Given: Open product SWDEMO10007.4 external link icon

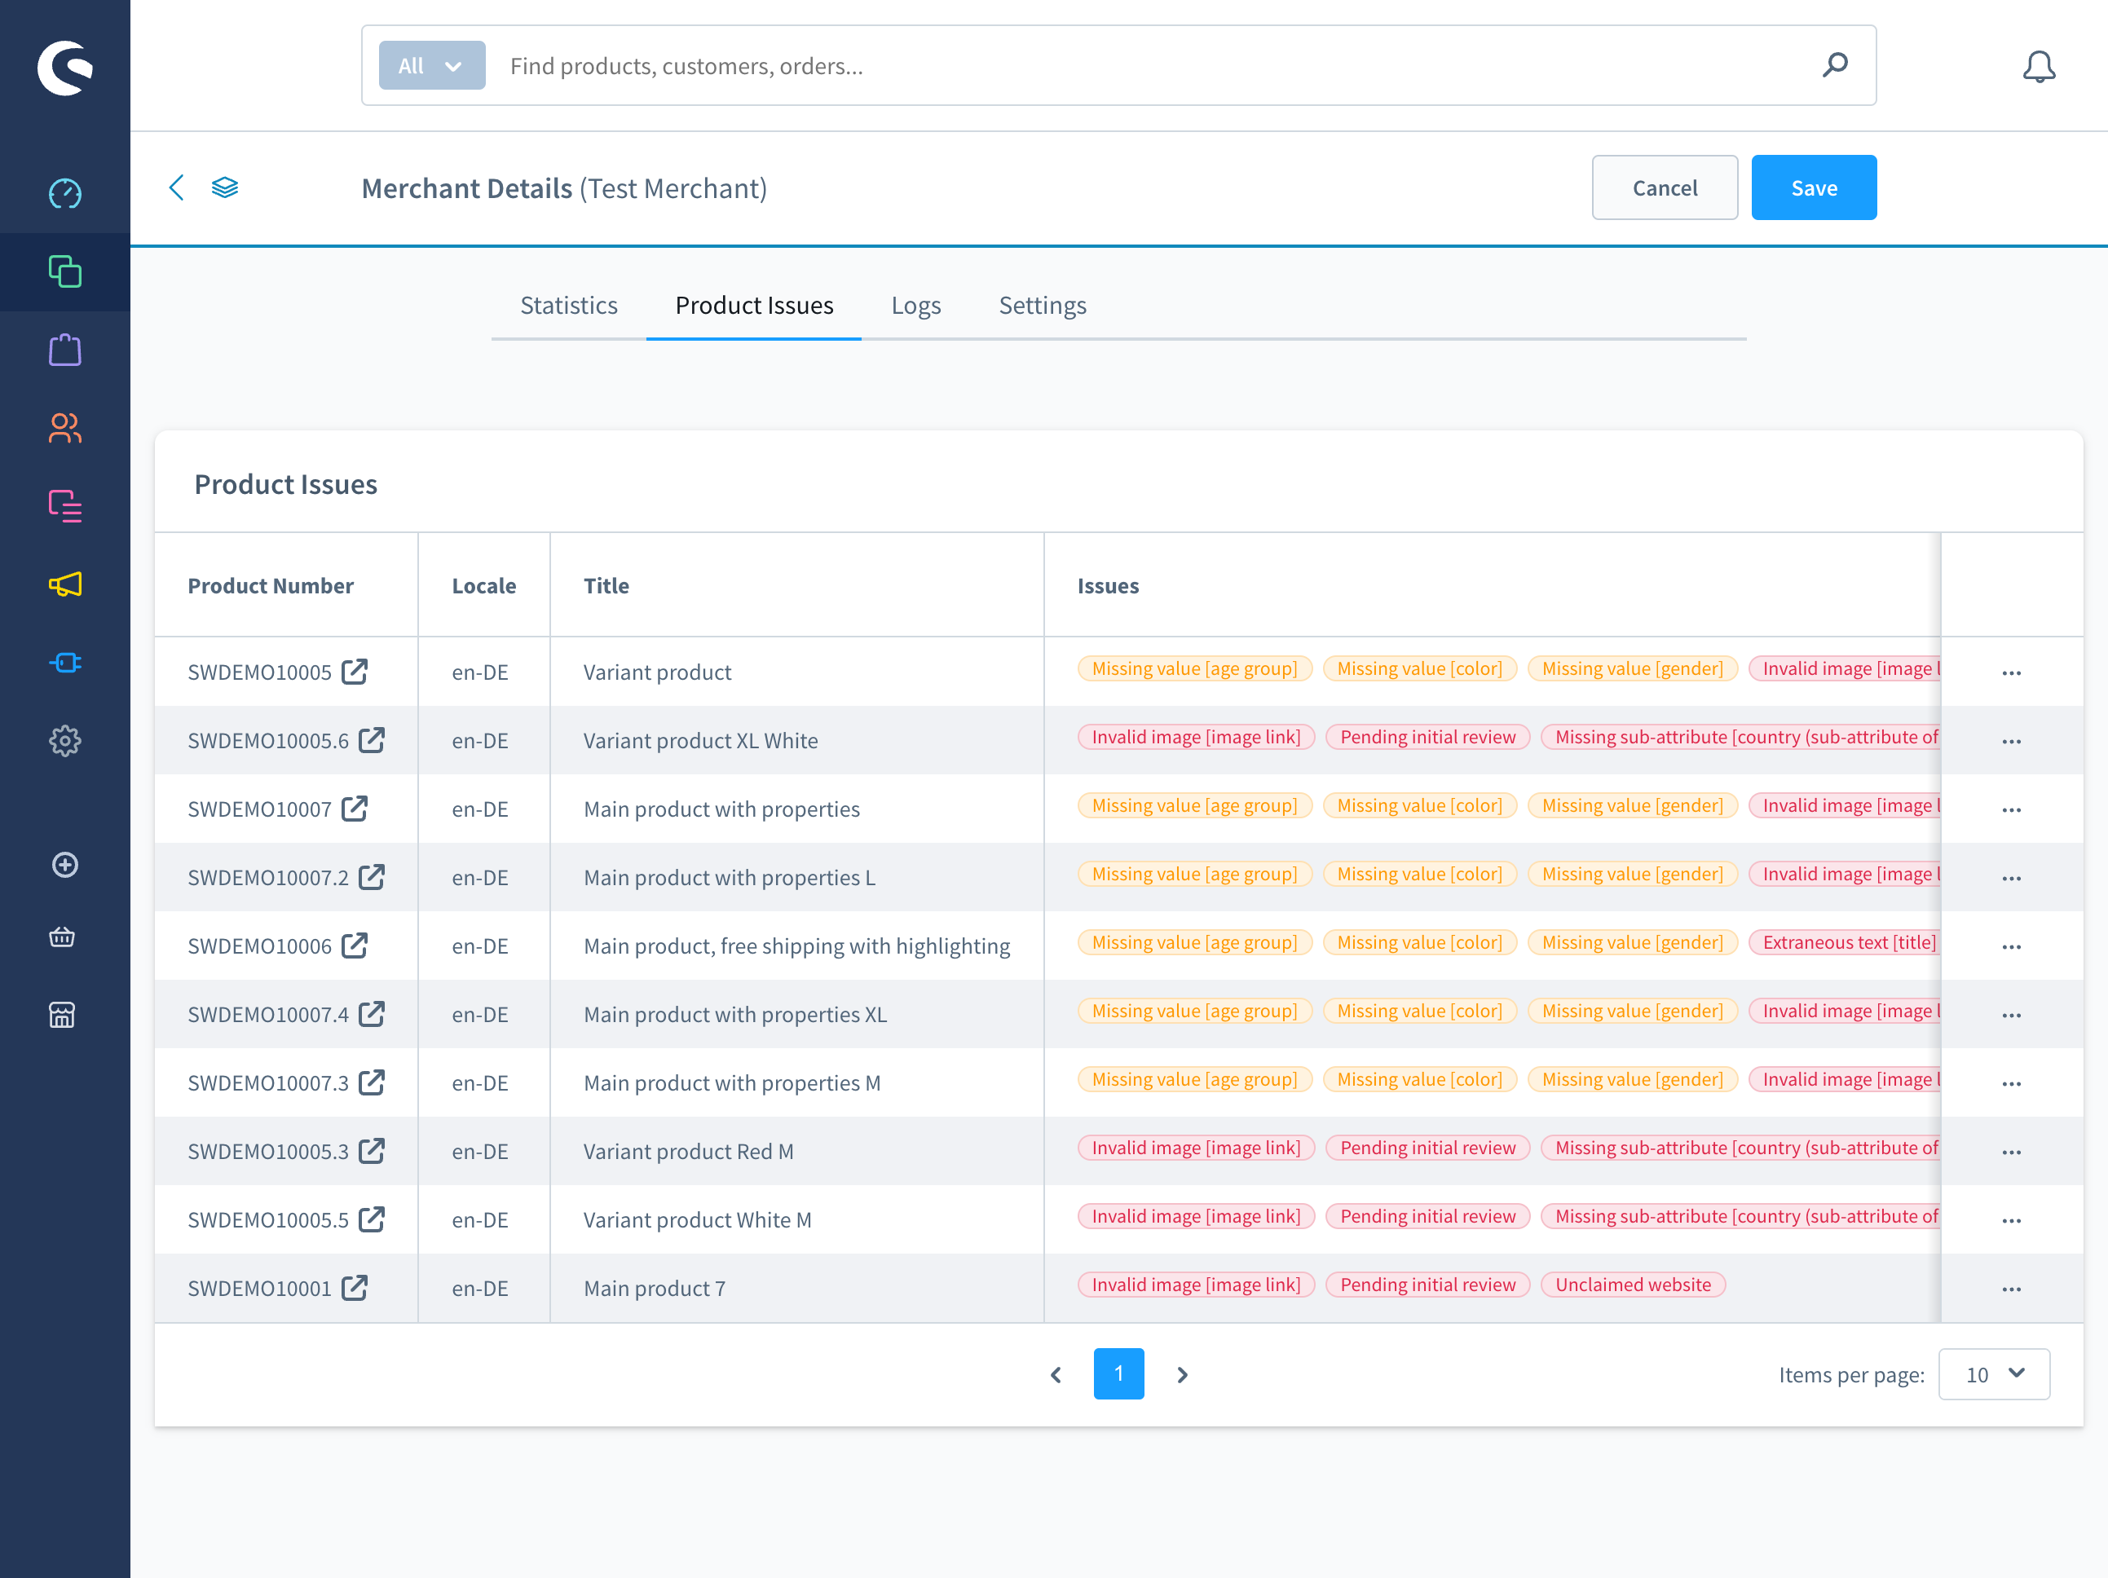Looking at the screenshot, I should (372, 1015).
